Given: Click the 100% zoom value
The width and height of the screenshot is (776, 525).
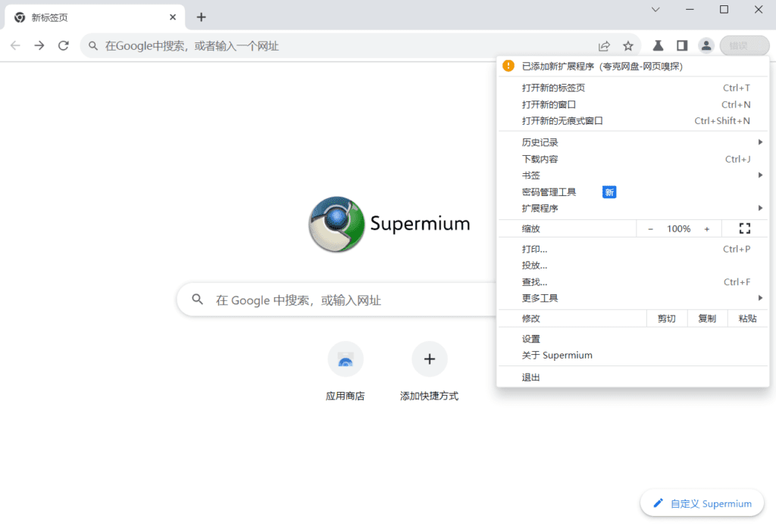Looking at the screenshot, I should click(x=678, y=228).
